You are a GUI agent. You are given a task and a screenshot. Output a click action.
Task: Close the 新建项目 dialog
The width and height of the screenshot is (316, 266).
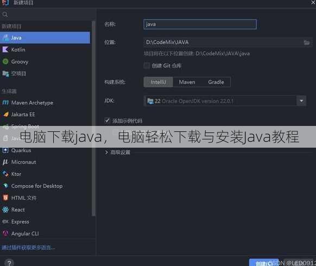[x=313, y=2]
